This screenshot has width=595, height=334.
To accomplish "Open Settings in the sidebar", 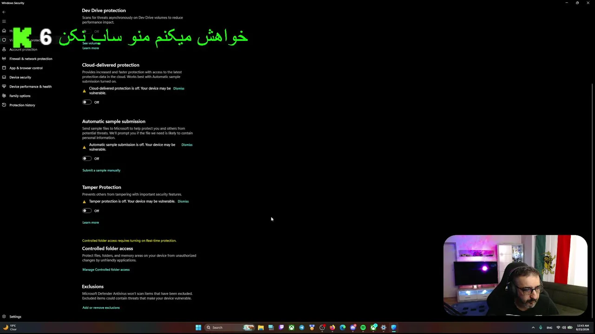I will click(x=15, y=316).
